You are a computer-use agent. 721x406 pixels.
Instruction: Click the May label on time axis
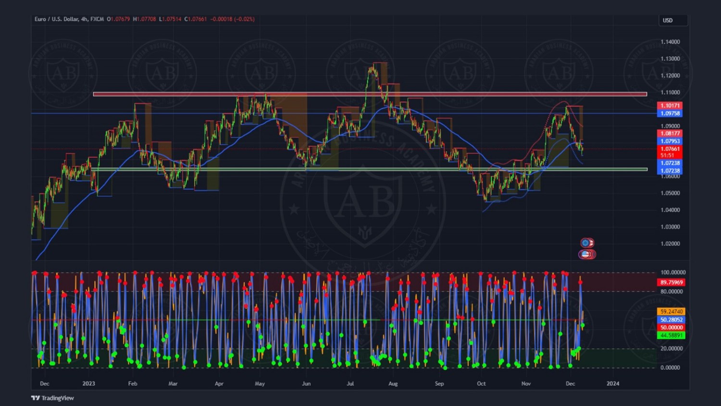tap(260, 384)
